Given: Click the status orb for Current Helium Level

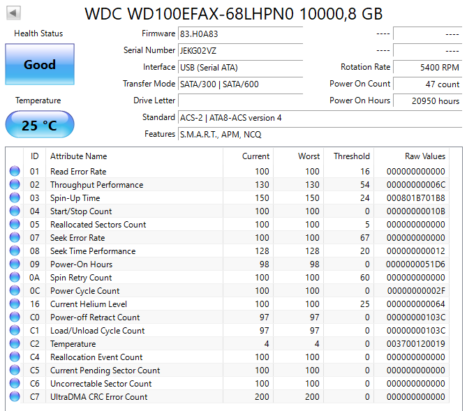Looking at the screenshot, I should click(x=15, y=304).
